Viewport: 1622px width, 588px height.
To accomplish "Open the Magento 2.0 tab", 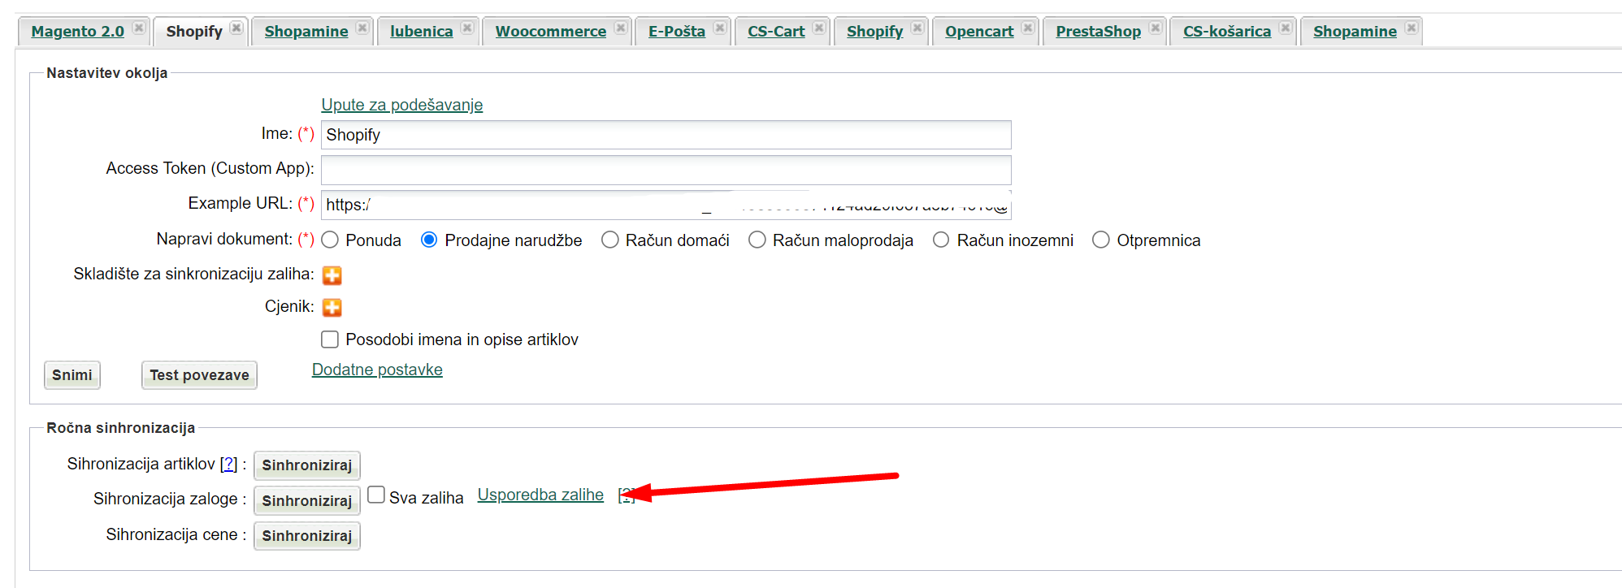I will pyautogui.click(x=78, y=32).
